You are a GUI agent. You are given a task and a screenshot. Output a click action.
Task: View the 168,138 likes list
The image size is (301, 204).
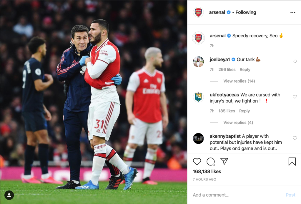[207, 171]
